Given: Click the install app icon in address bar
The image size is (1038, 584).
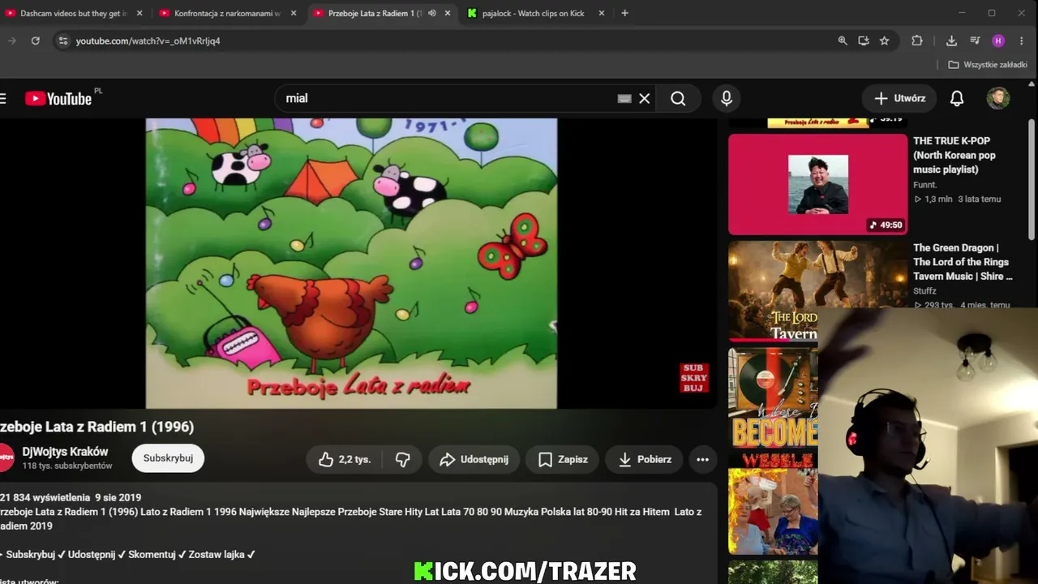Looking at the screenshot, I should 864,41.
